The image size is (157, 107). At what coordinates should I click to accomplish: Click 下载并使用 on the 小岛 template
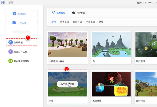67,84
